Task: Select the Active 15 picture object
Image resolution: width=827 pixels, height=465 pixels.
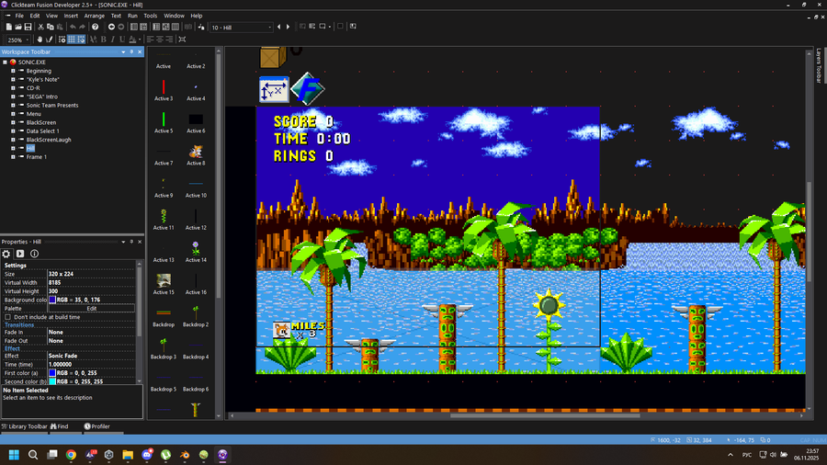Action: point(164,280)
